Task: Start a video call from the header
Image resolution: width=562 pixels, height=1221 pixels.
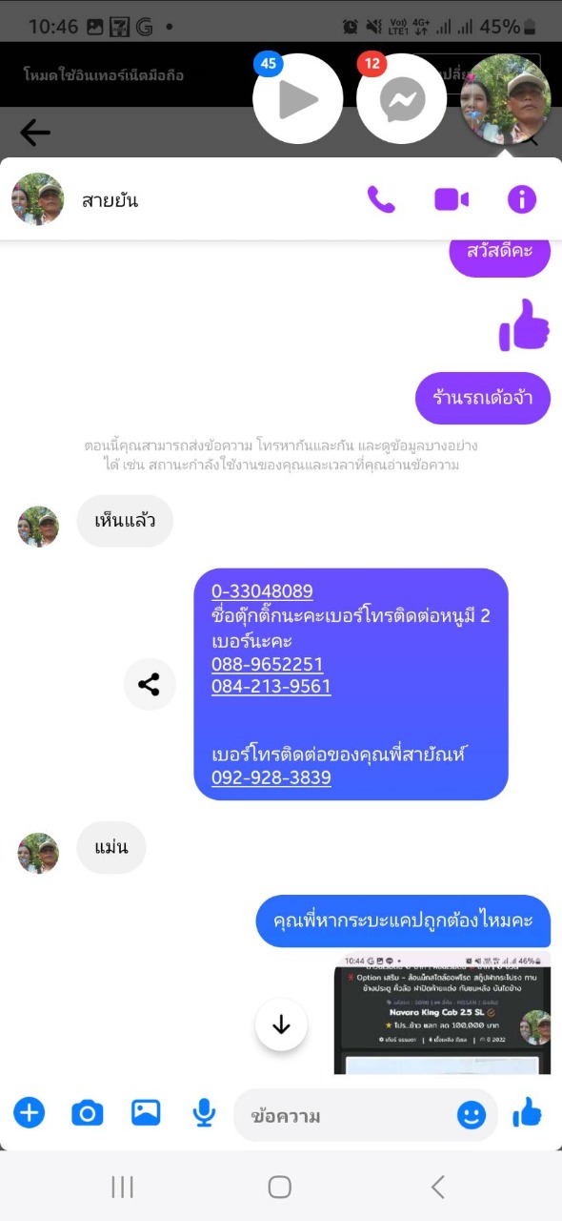Action: pos(452,199)
